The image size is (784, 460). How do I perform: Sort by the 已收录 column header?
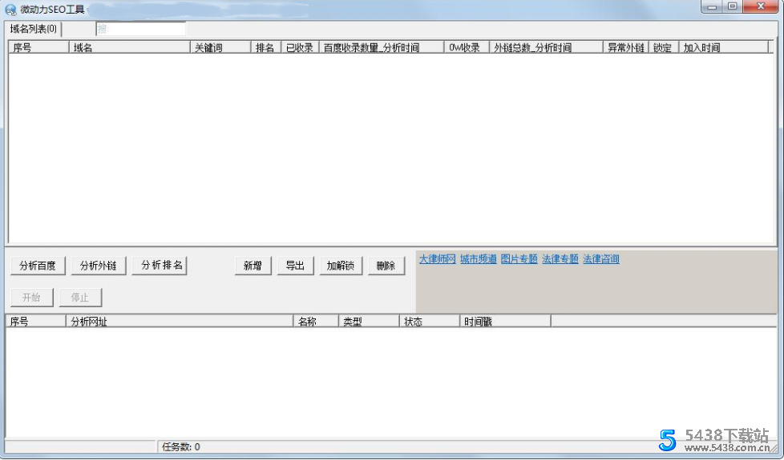300,47
